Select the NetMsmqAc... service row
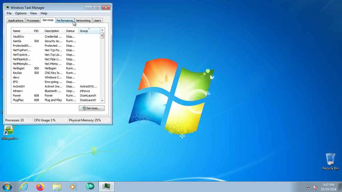Viewport: 342px width, 192px height. 55,64
